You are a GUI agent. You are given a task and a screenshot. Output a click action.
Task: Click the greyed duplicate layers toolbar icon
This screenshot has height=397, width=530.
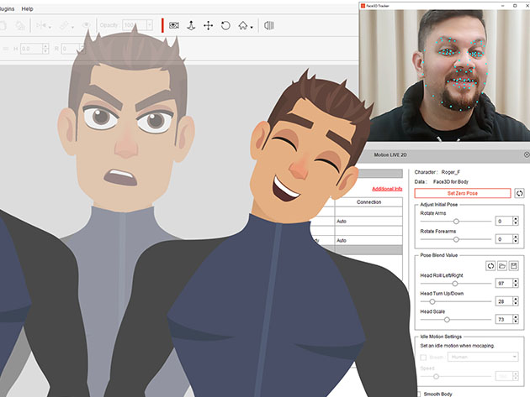coord(20,25)
